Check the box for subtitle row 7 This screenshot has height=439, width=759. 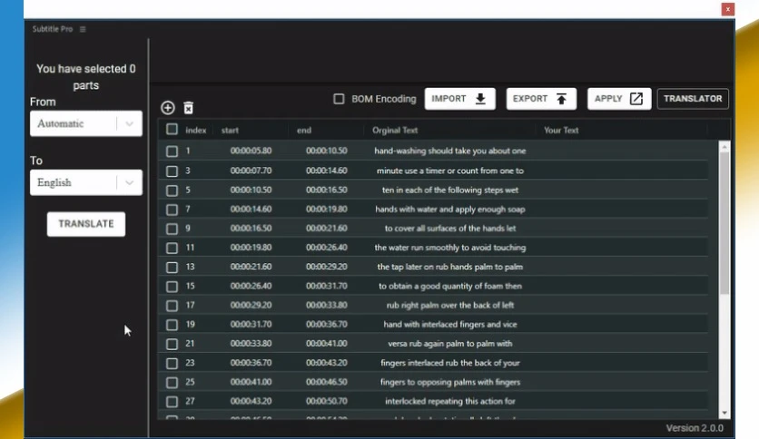(x=172, y=210)
